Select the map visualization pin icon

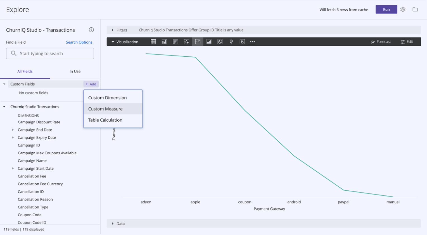[x=231, y=42]
